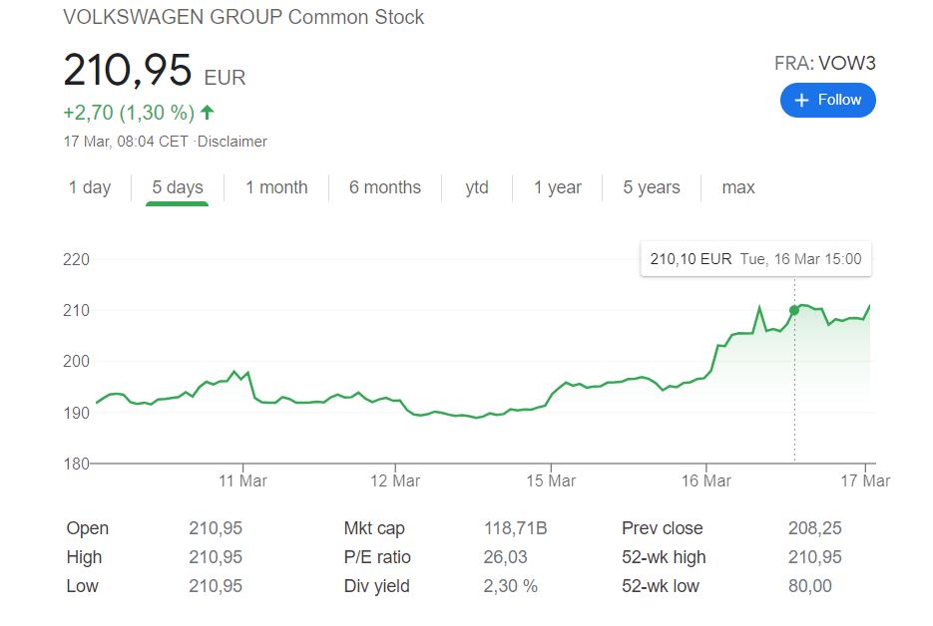The height and width of the screenshot is (626, 933).
Task: Select the 5 years tab
Action: pos(652,187)
